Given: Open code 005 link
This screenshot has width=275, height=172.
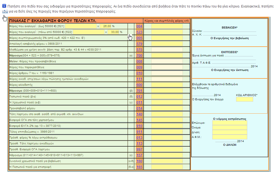Looking at the screenshot, I should [139, 38].
